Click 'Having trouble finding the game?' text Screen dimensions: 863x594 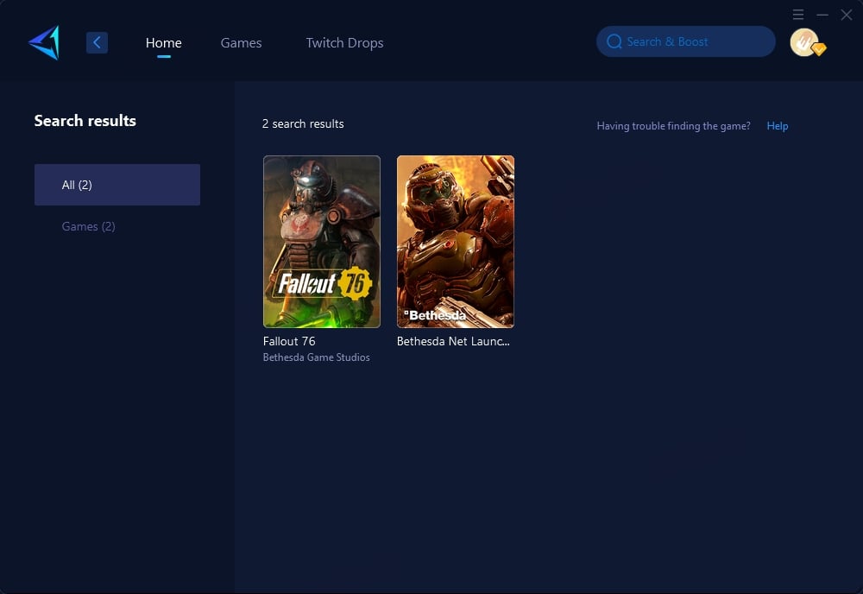point(673,126)
